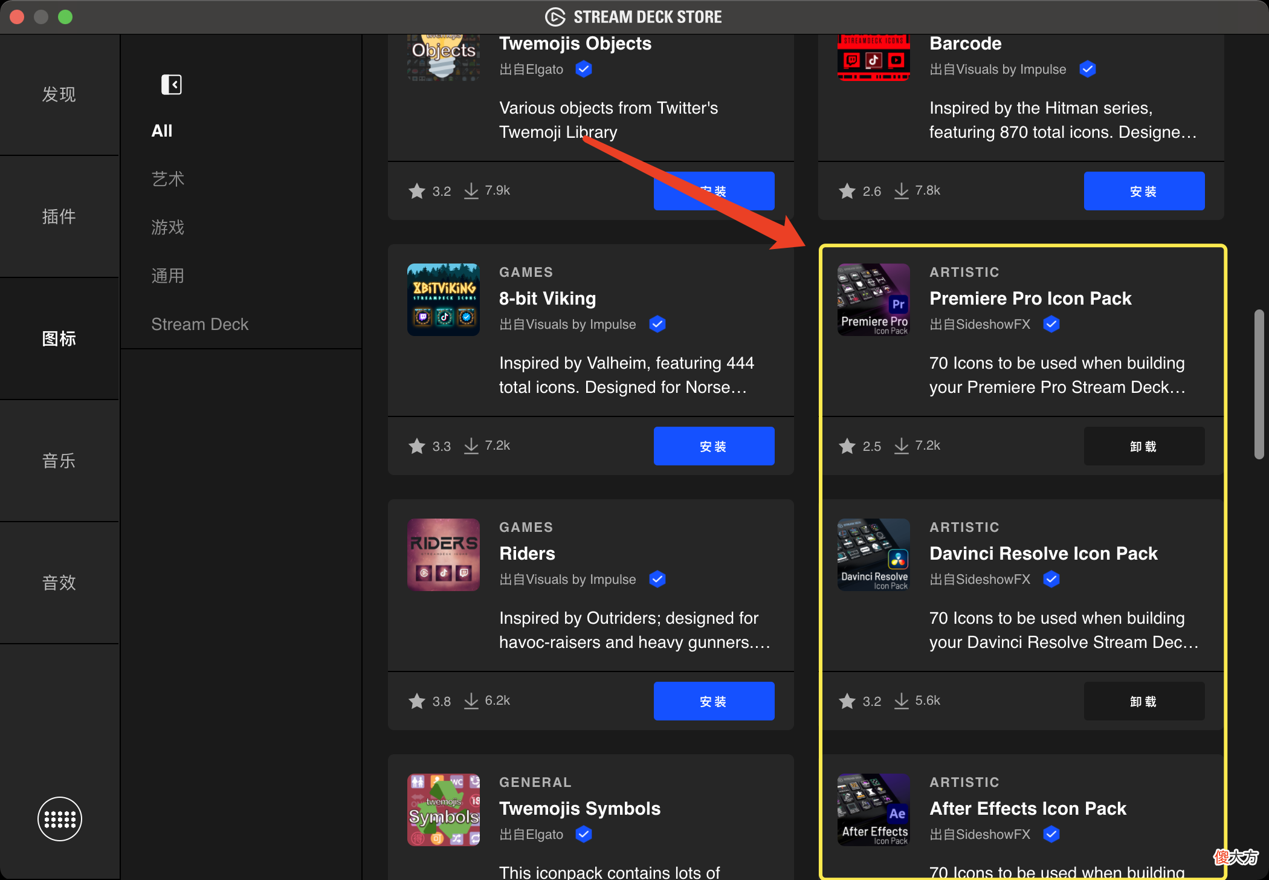This screenshot has height=880, width=1269.
Task: Click star rating icon on Barcode card
Action: click(x=847, y=191)
